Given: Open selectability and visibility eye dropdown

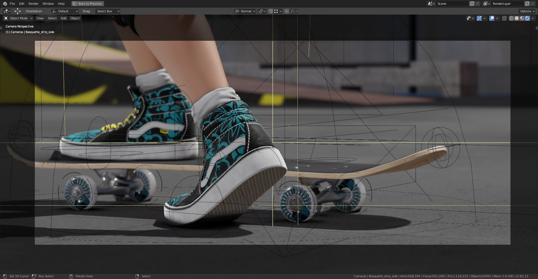Looking at the screenshot, I should [x=470, y=18].
